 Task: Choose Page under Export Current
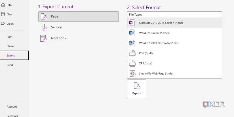[x=79, y=16]
